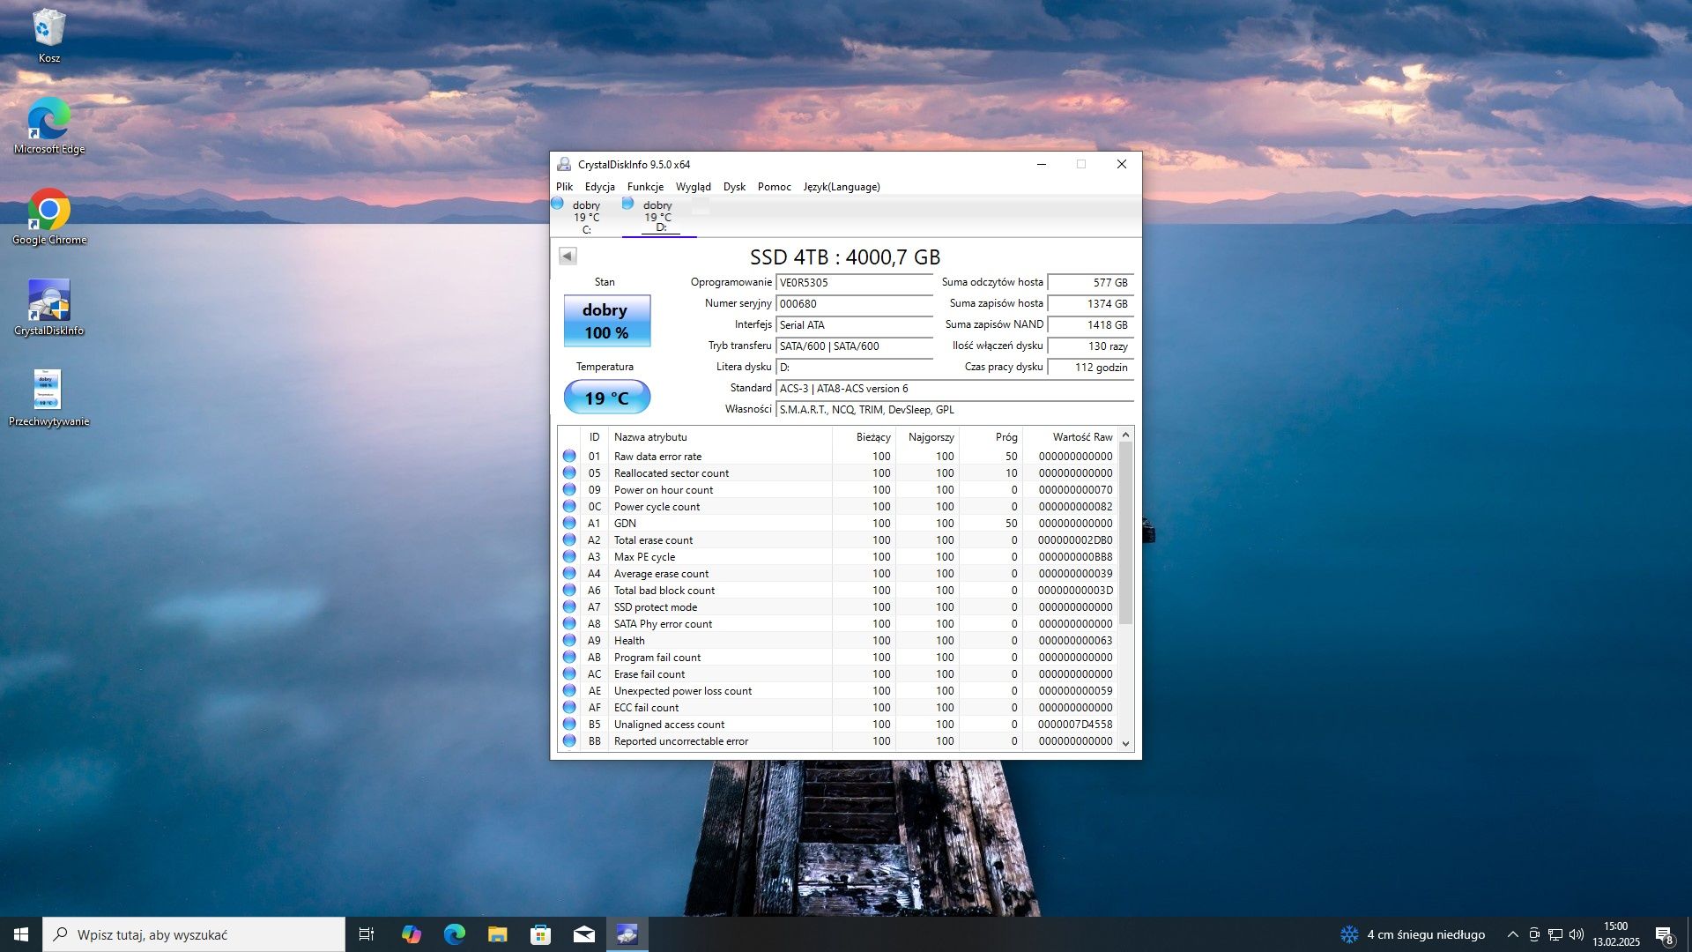Click status orb for GDN row
The height and width of the screenshot is (952, 1692).
[569, 523]
